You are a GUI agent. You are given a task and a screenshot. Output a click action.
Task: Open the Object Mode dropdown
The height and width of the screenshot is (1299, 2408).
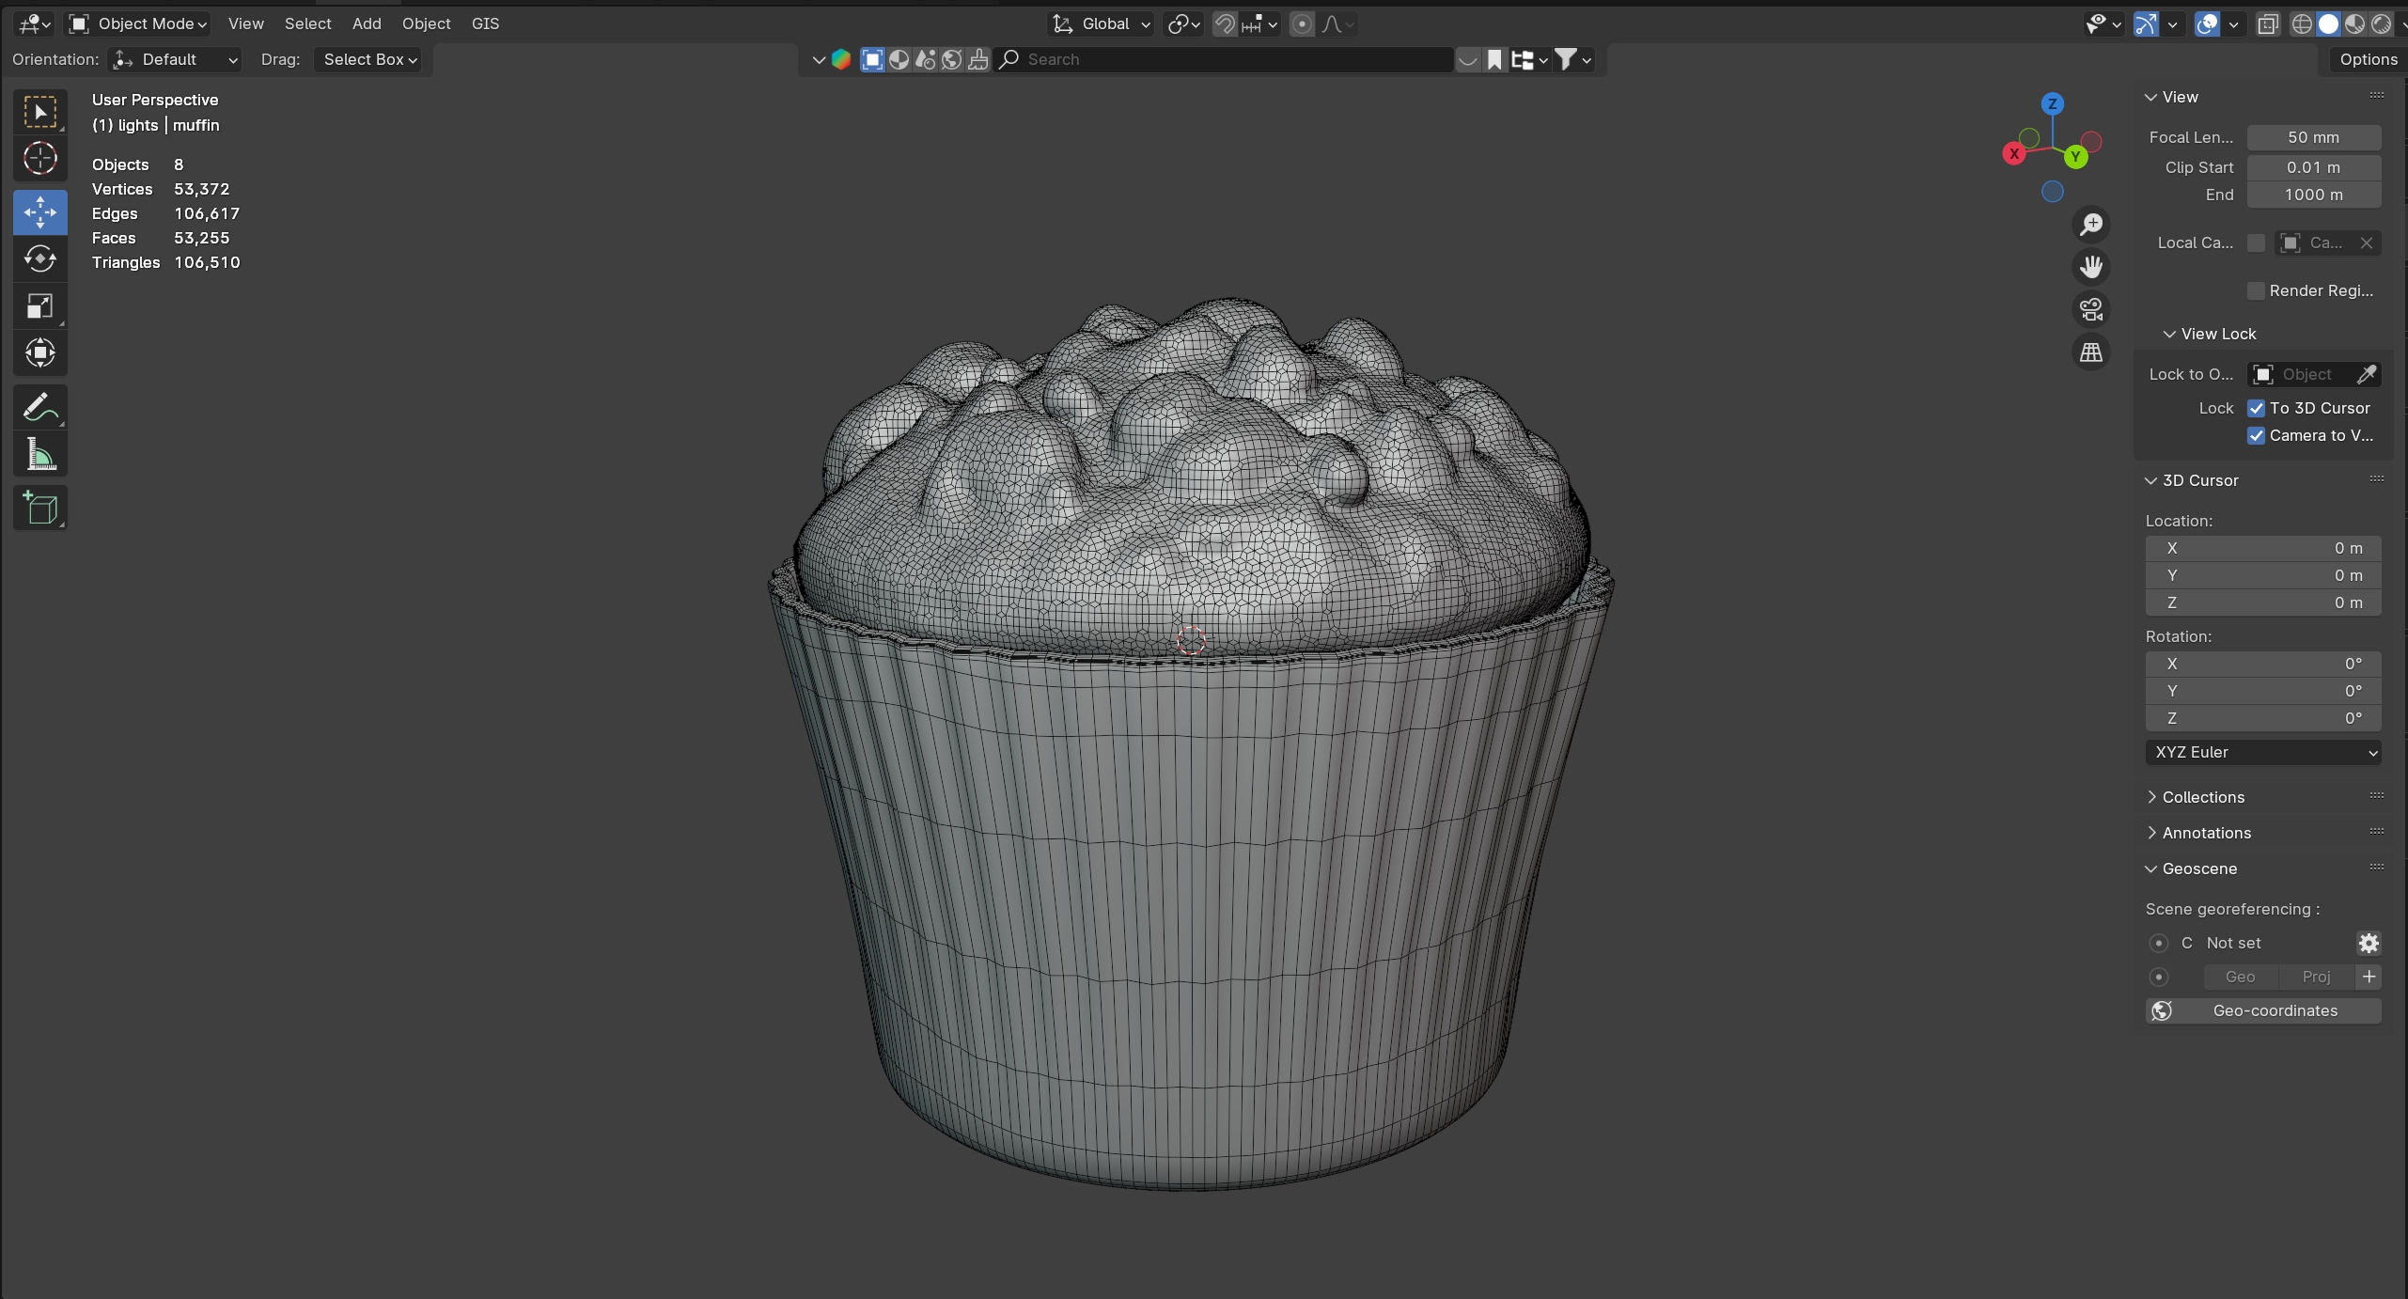(139, 23)
